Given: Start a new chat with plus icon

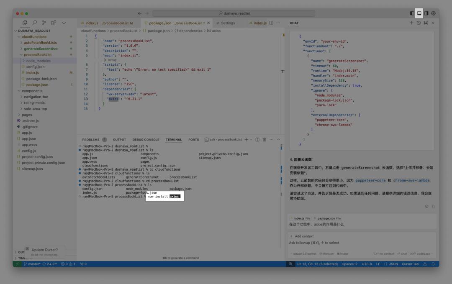Looking at the screenshot, I should coord(411,23).
